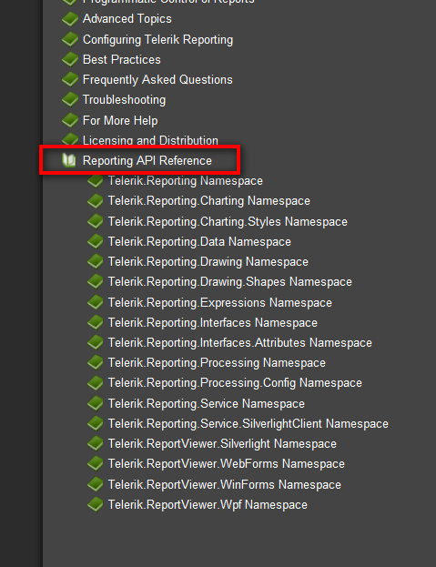Click book icon for Telerik.Reporting.Service.SilverlightClient Namespace
Image resolution: width=436 pixels, height=567 pixels.
click(96, 423)
